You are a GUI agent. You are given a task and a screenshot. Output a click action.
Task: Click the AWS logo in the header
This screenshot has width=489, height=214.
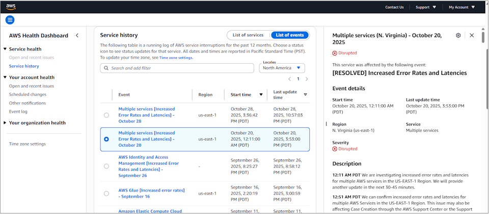(11, 7)
